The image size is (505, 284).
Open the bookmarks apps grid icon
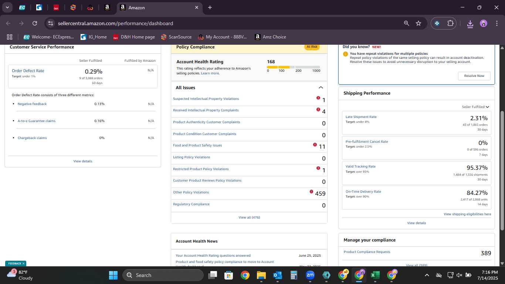pos(10,37)
